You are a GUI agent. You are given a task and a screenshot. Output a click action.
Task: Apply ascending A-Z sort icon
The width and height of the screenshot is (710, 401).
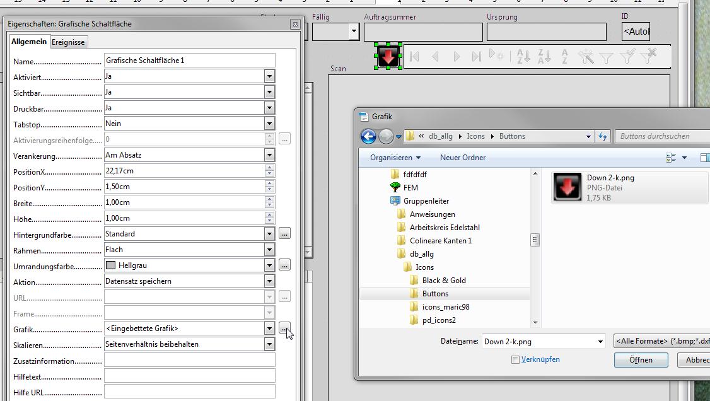coord(523,55)
